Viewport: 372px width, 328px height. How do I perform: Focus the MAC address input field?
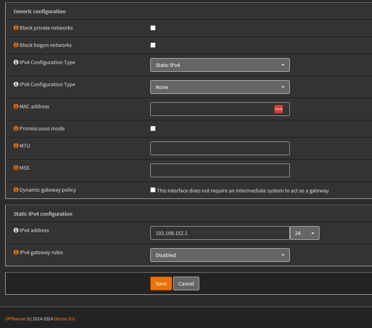tap(220, 109)
